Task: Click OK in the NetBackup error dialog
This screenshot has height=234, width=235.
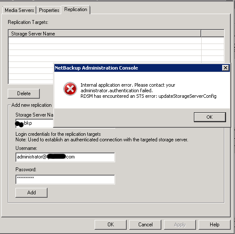Action: tap(210, 117)
